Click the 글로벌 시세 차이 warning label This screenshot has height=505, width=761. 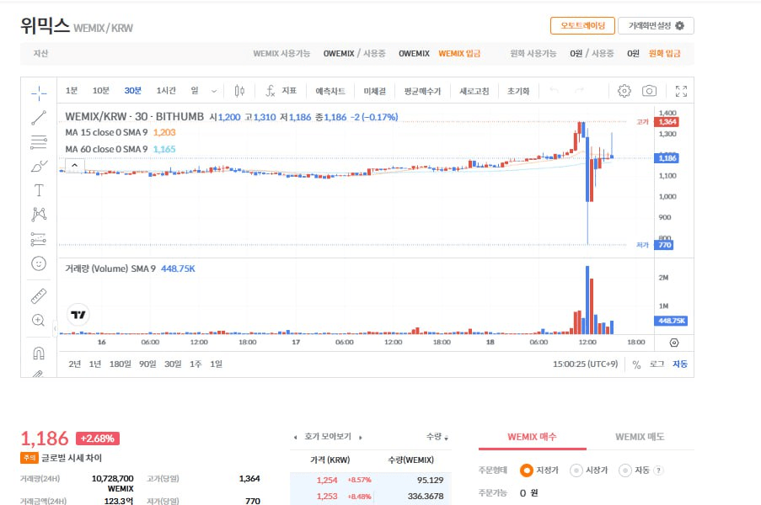point(72,458)
